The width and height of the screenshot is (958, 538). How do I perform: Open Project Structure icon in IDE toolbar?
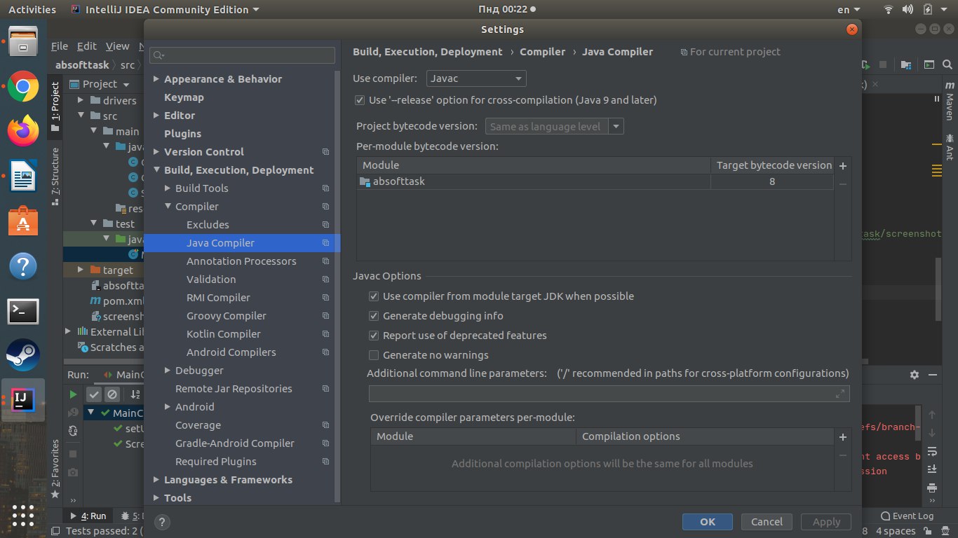tap(906, 64)
